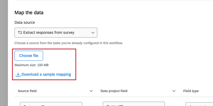Click the T1 Extract responses from survey text
This screenshot has height=106, width=213.
pos(46,33)
